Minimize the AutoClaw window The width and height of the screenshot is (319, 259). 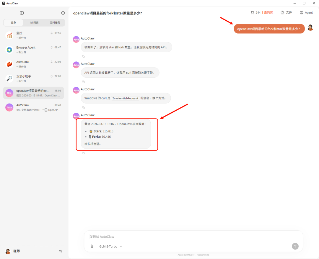coord(294,3)
